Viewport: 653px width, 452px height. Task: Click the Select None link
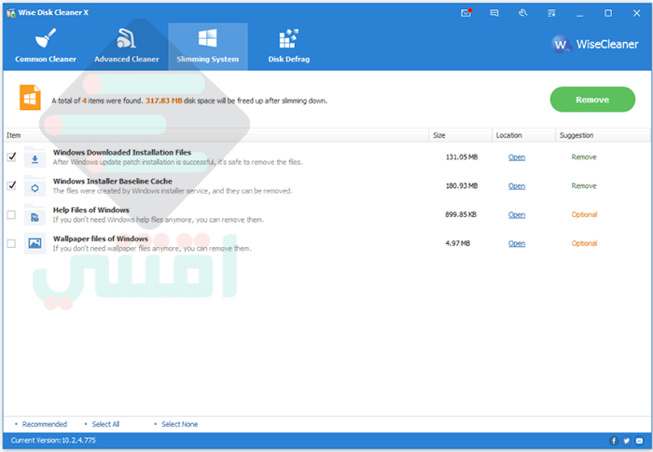point(179,424)
